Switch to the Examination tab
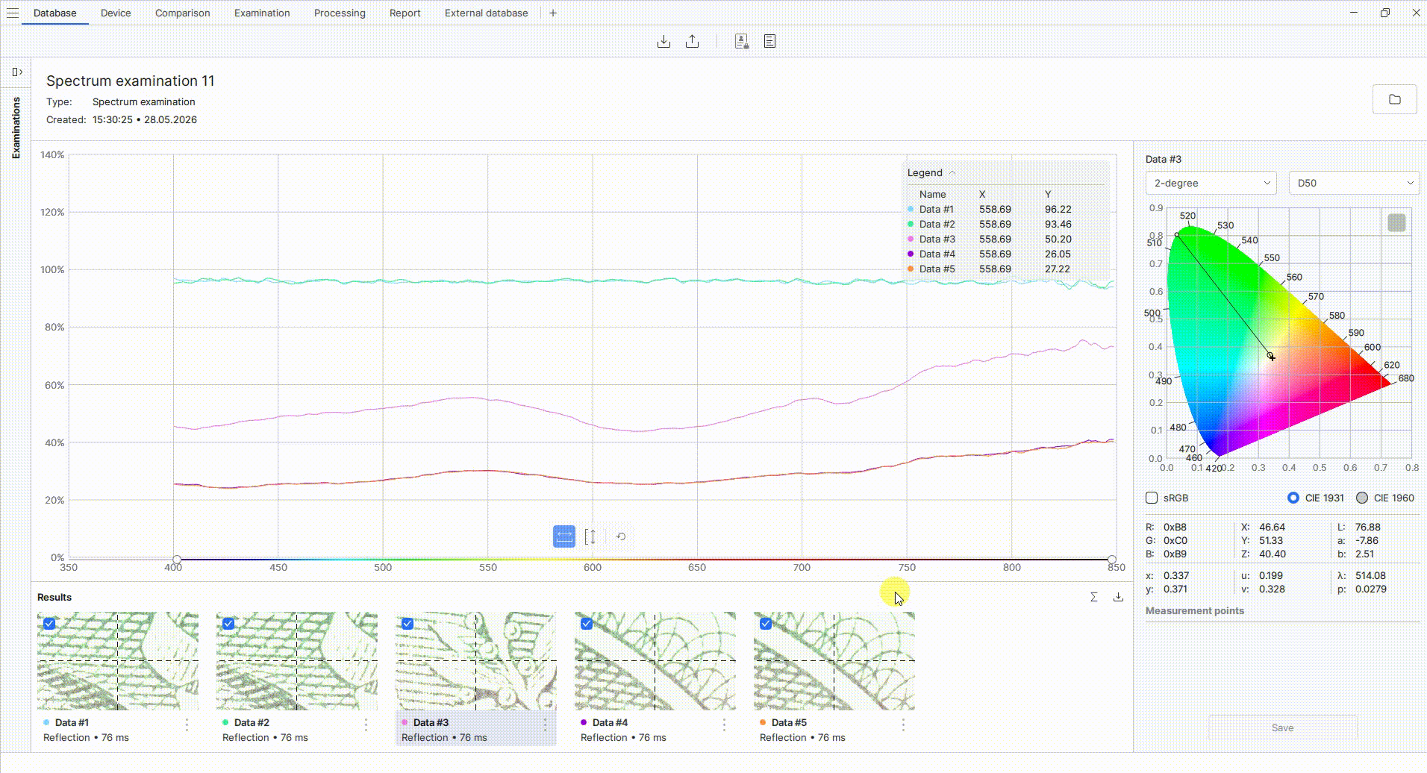 click(x=262, y=13)
